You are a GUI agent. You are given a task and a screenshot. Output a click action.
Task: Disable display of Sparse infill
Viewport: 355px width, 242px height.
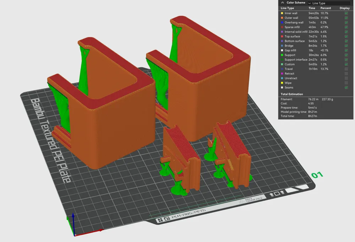(346, 27)
